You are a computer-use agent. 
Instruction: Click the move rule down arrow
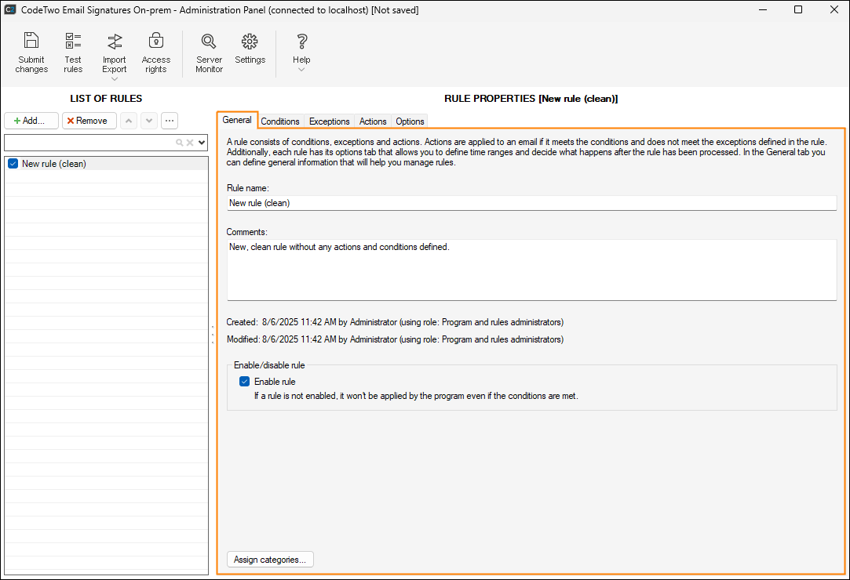coord(148,121)
